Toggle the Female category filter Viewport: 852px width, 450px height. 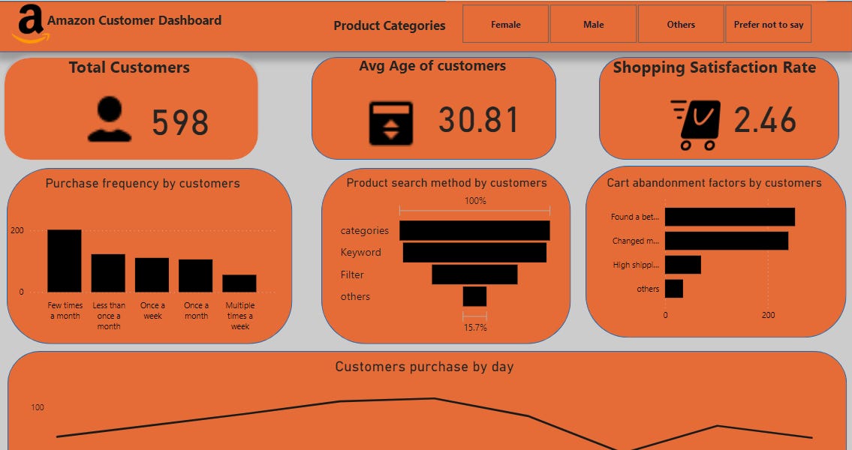coord(505,24)
